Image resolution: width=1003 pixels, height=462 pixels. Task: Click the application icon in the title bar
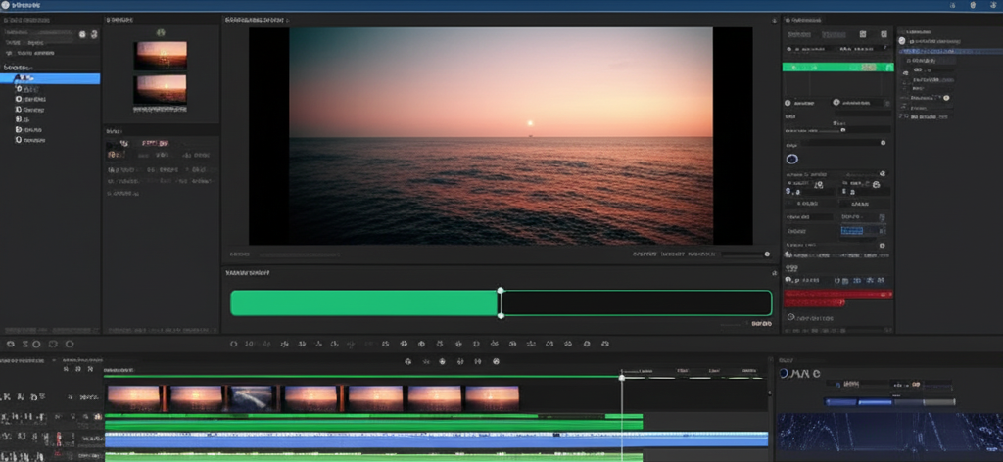pos(7,5)
